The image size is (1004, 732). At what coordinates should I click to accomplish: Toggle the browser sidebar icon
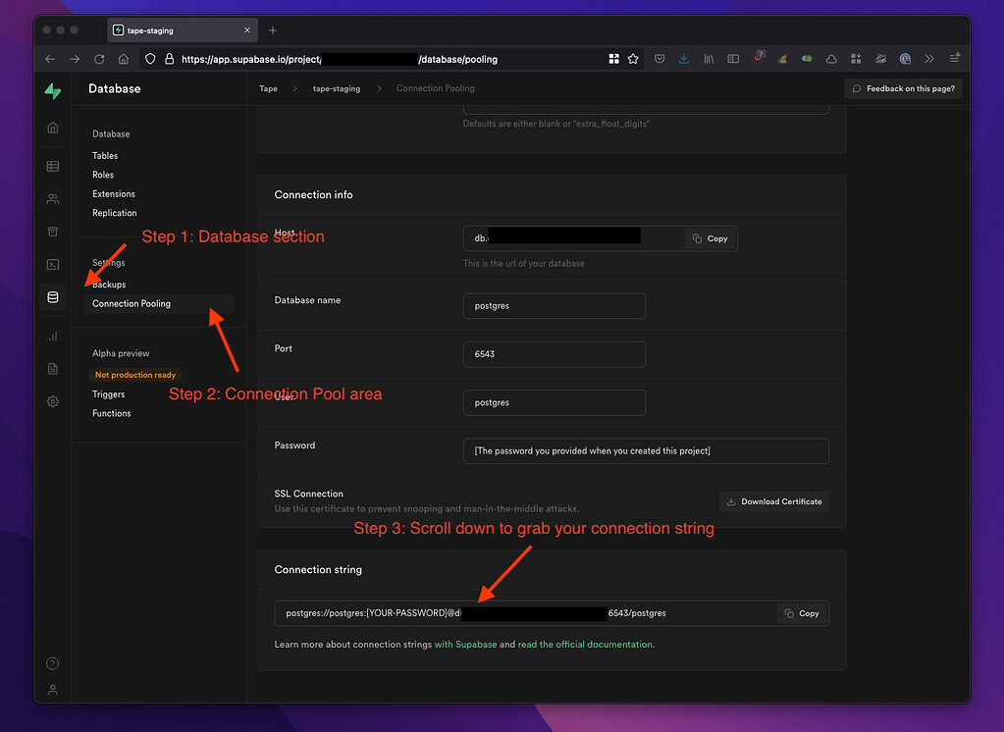733,59
